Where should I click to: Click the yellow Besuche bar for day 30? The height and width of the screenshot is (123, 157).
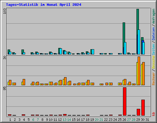pos(142,74)
